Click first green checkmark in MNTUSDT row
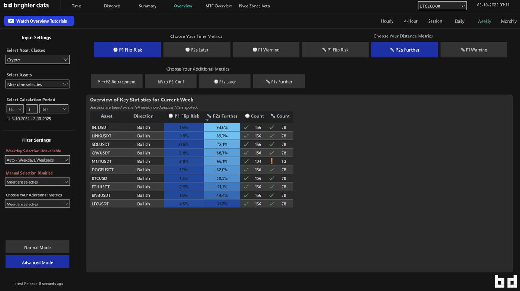 point(246,161)
